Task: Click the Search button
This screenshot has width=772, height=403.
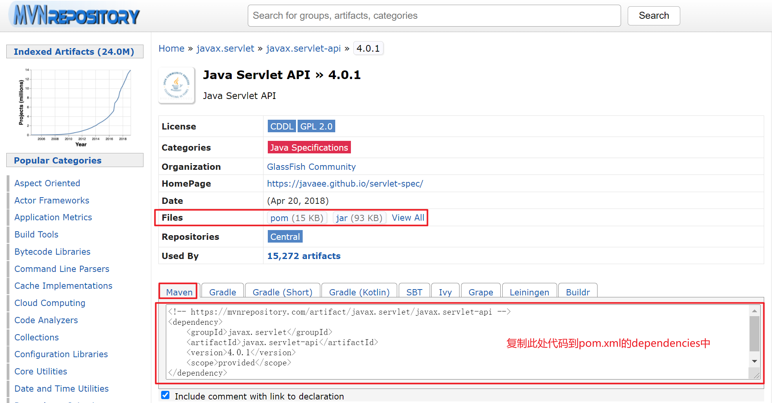Action: coord(654,16)
